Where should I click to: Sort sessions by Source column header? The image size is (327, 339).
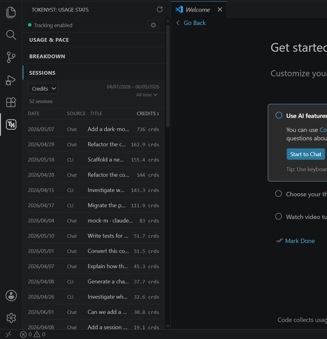(76, 114)
